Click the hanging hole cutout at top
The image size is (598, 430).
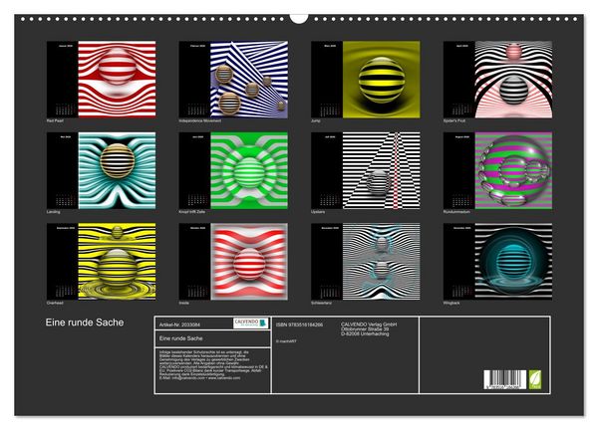299,19
